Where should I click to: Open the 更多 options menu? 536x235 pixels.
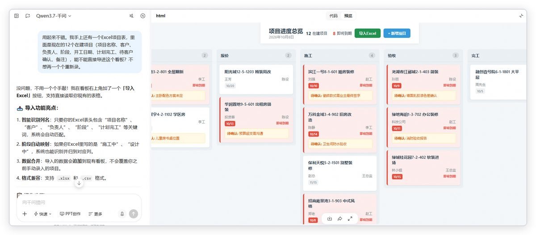[x=95, y=214]
